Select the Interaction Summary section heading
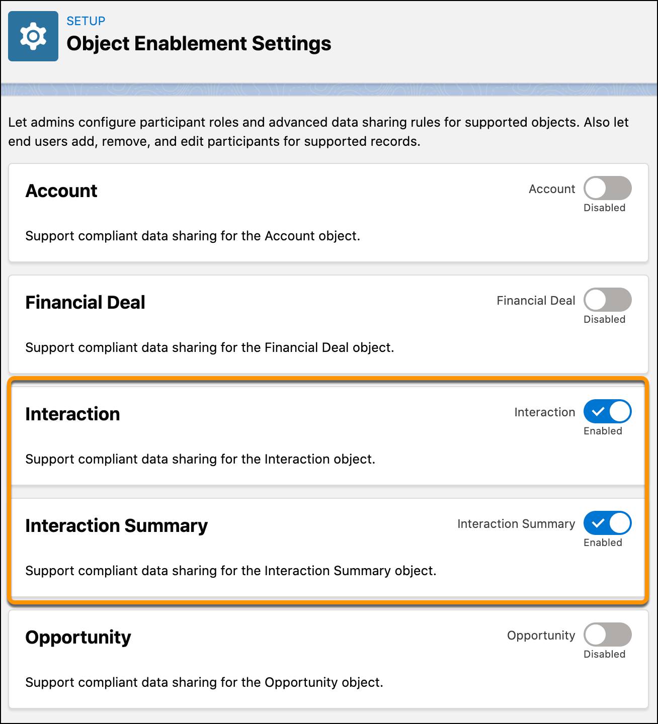Image resolution: width=658 pixels, height=724 pixels. pyautogui.click(x=117, y=526)
